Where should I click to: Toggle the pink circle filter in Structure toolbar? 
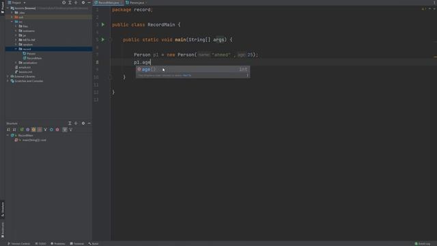(x=57, y=129)
